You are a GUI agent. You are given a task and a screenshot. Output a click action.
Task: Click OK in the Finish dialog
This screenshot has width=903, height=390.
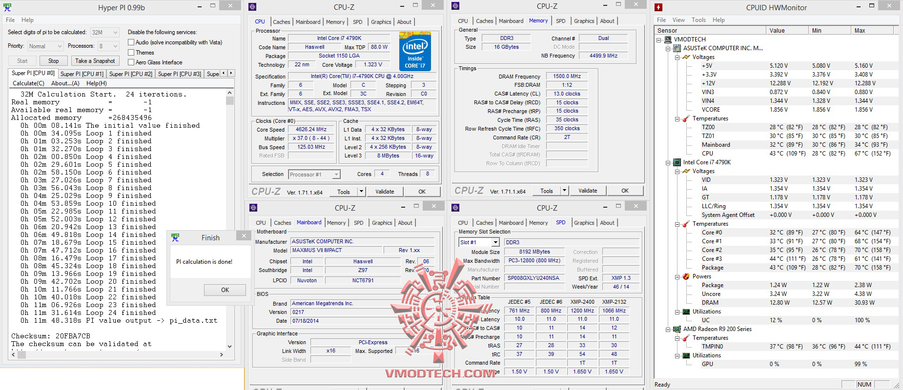tap(225, 290)
